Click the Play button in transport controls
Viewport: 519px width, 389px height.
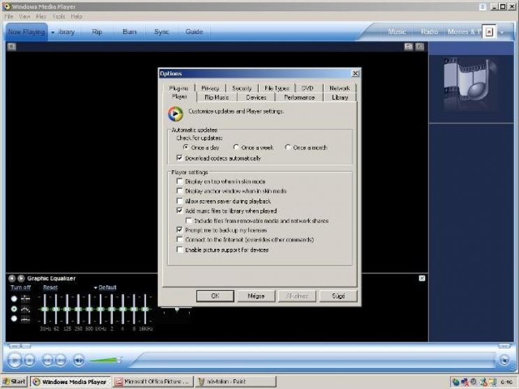15,360
